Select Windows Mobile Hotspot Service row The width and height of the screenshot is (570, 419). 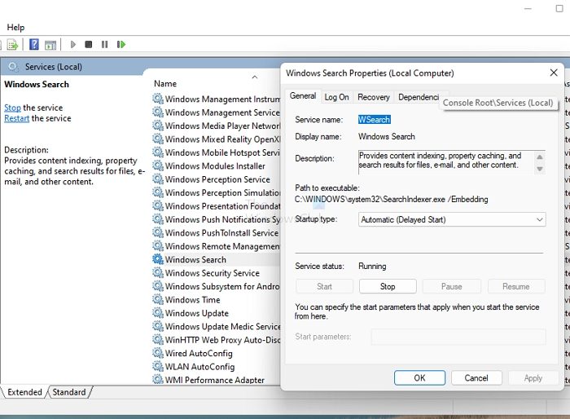point(217,152)
